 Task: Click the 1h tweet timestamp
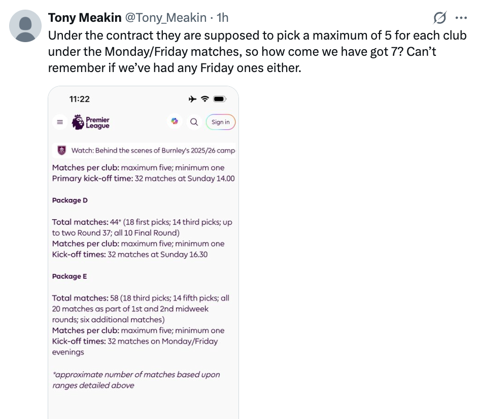(222, 18)
